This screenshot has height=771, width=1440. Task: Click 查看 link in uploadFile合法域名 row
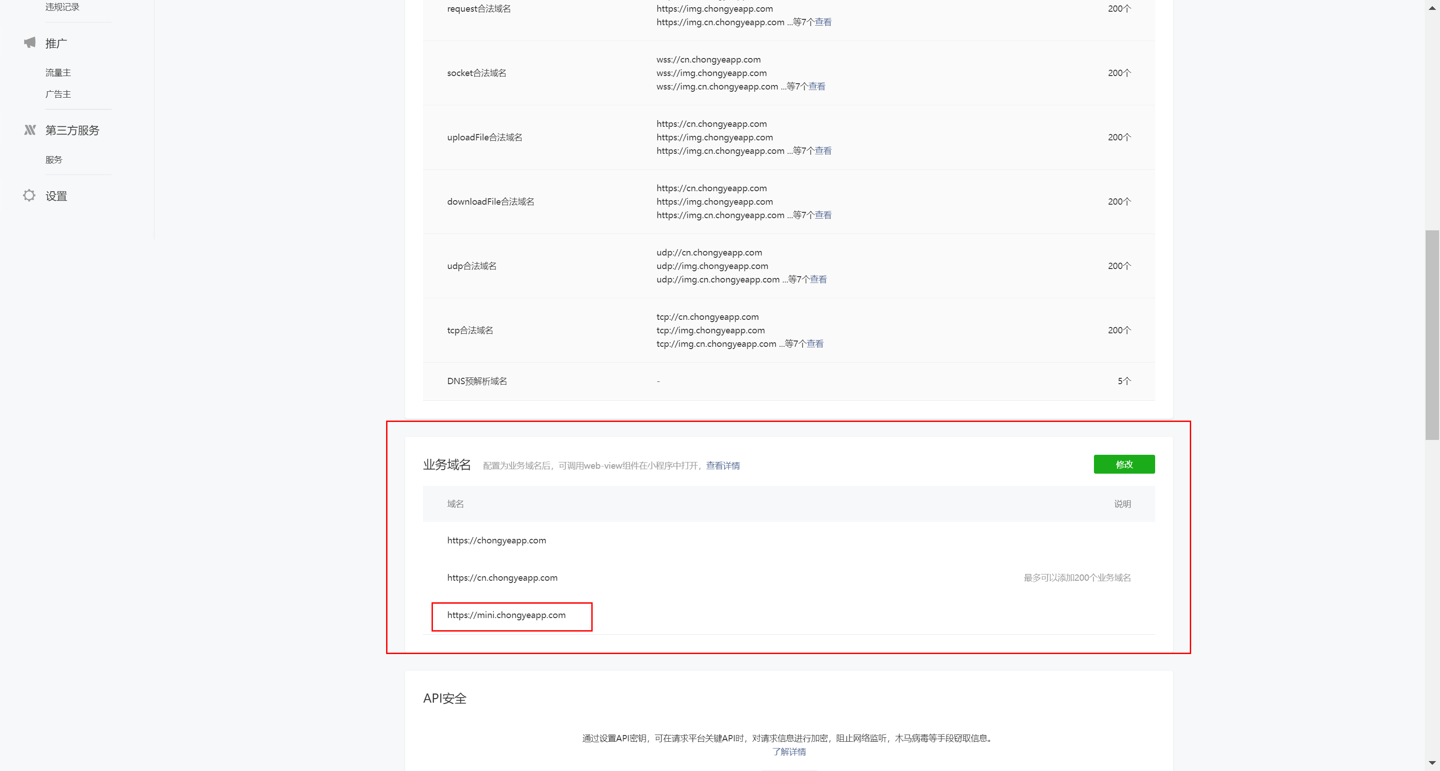click(x=823, y=151)
